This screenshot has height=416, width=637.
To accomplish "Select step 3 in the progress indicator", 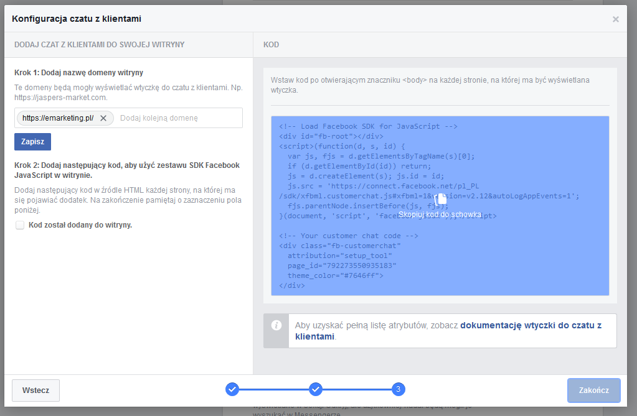I will (x=398, y=389).
